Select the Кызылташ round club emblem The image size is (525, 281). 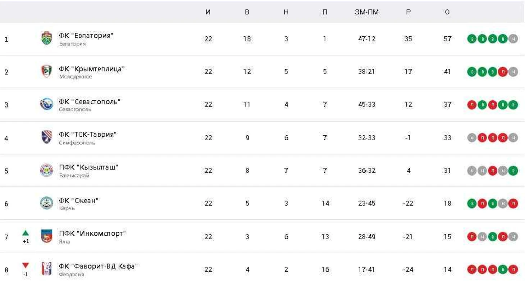[46, 170]
